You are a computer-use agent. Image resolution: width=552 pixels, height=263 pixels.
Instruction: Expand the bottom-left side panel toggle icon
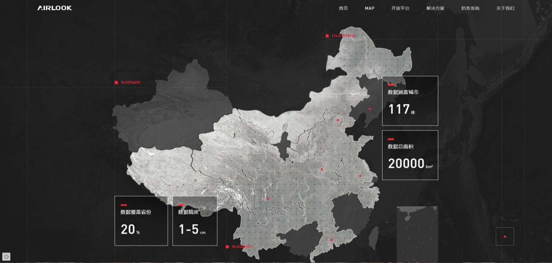point(6,256)
